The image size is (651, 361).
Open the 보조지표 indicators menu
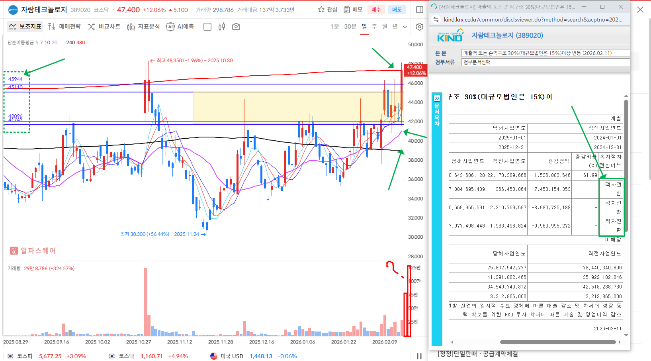(25, 27)
